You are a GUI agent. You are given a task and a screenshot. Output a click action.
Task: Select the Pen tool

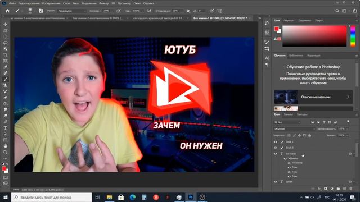point(5,122)
